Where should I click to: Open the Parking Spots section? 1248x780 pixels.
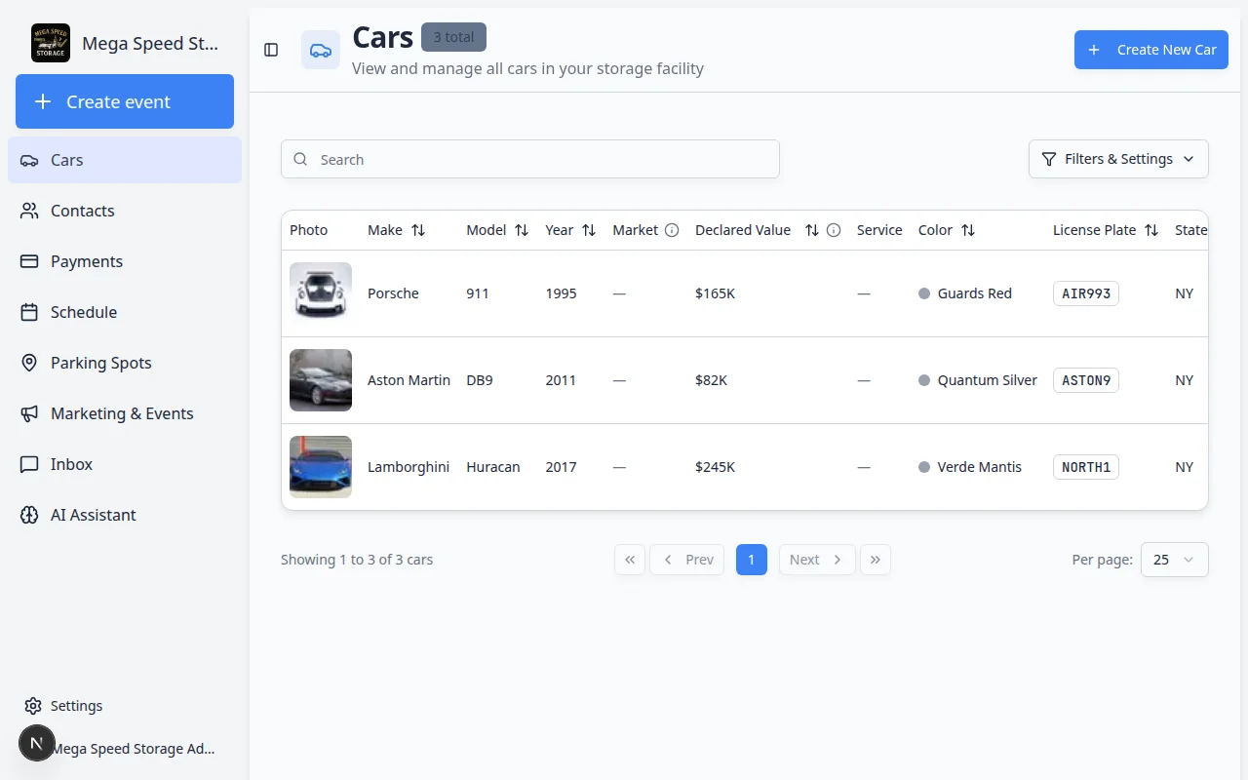(125, 363)
